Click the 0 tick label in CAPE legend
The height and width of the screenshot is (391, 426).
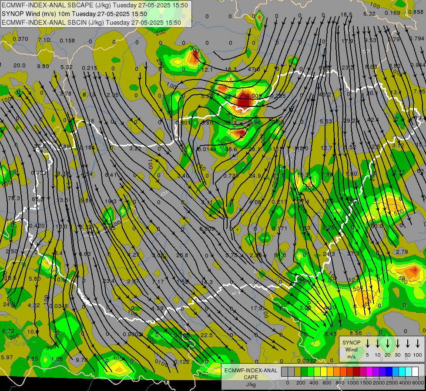pos(288,383)
